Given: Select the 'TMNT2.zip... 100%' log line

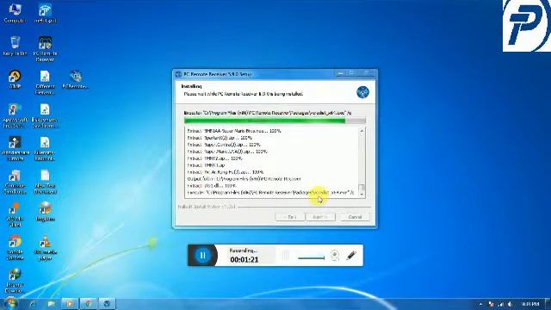Looking at the screenshot, I should coord(214,158).
